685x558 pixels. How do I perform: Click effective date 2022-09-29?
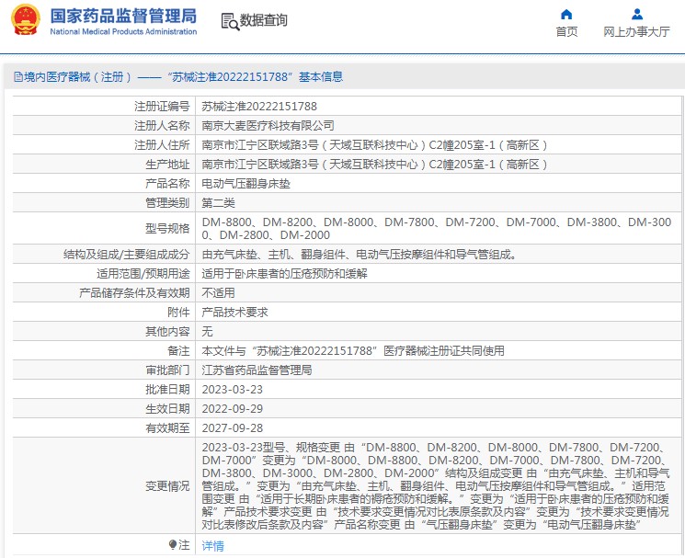click(x=233, y=409)
